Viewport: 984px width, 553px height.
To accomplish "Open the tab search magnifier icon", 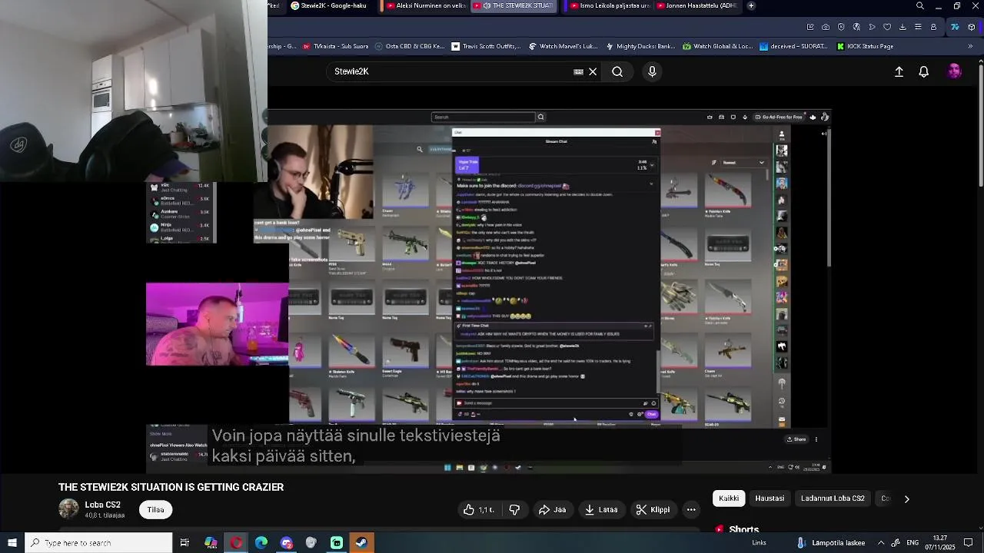I will click(x=920, y=6).
